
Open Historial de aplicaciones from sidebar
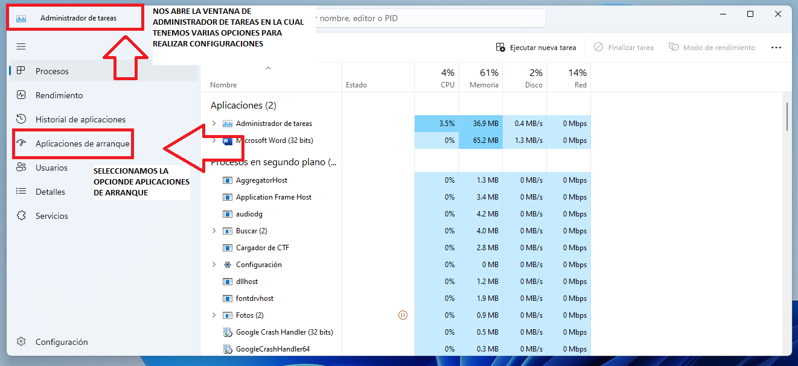[x=80, y=119]
